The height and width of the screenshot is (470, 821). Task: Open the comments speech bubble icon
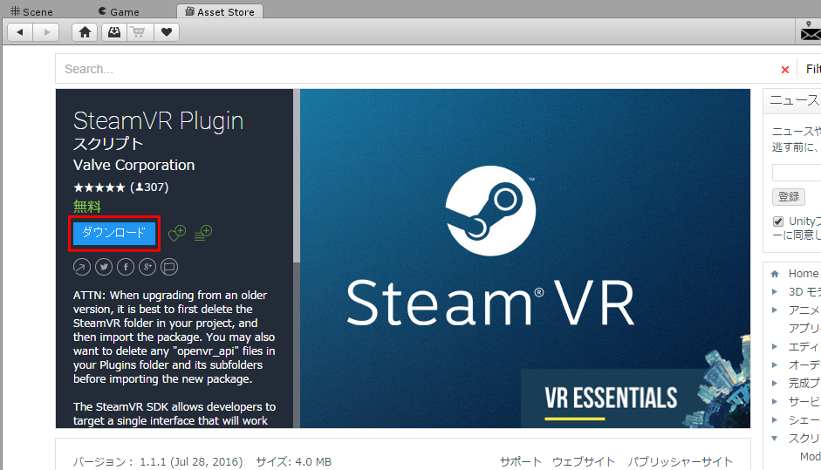(169, 267)
